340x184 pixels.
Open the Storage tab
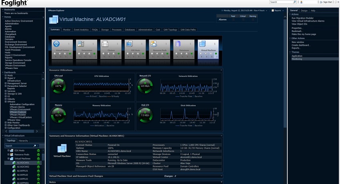click(105, 29)
